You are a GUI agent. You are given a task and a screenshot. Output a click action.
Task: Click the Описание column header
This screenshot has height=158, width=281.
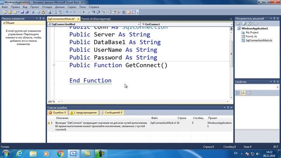click(62, 118)
